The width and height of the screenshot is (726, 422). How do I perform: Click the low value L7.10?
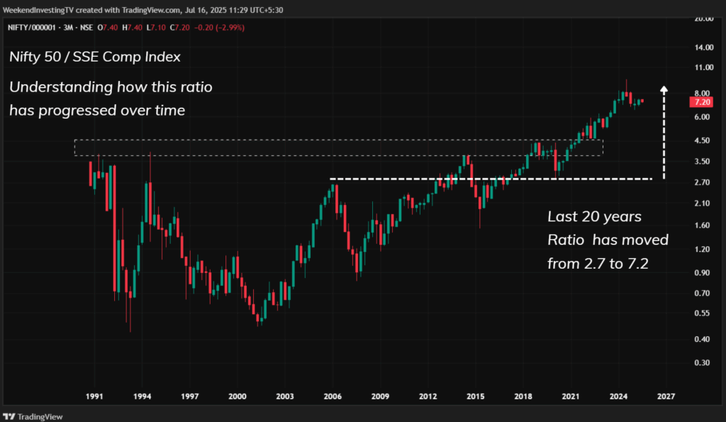tap(156, 28)
